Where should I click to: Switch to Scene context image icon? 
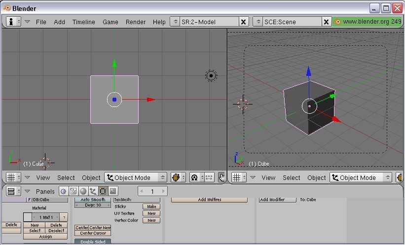(113, 191)
